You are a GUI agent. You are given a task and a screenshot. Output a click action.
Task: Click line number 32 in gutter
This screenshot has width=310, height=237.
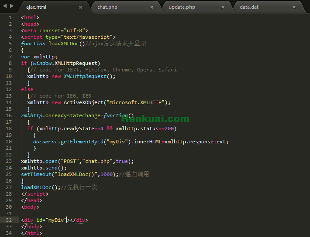9,220
